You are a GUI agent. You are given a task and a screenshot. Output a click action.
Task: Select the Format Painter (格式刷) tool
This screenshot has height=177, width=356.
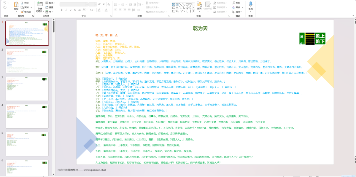point(23,12)
